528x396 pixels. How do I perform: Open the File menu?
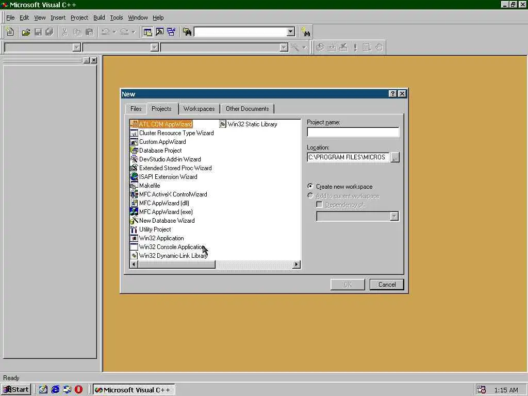click(10, 18)
